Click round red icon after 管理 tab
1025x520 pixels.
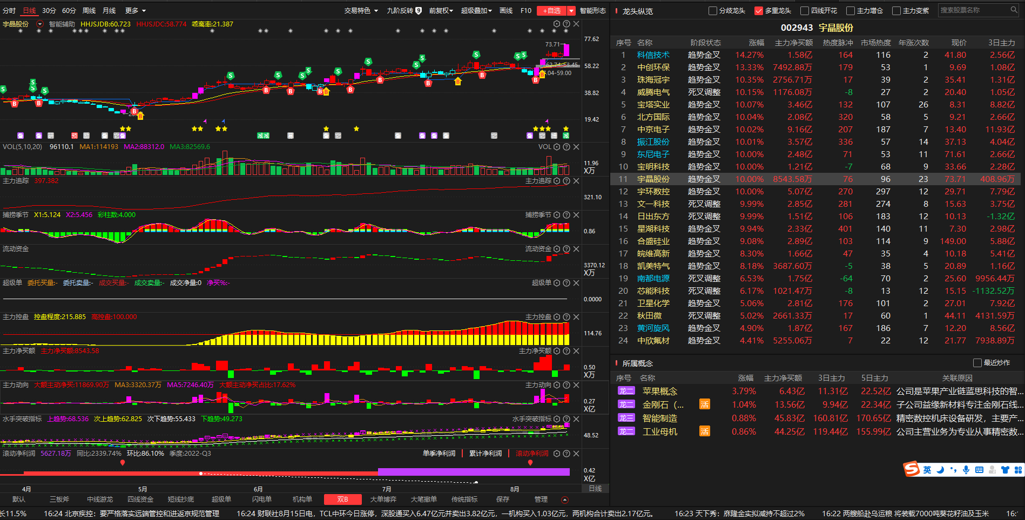pos(565,499)
